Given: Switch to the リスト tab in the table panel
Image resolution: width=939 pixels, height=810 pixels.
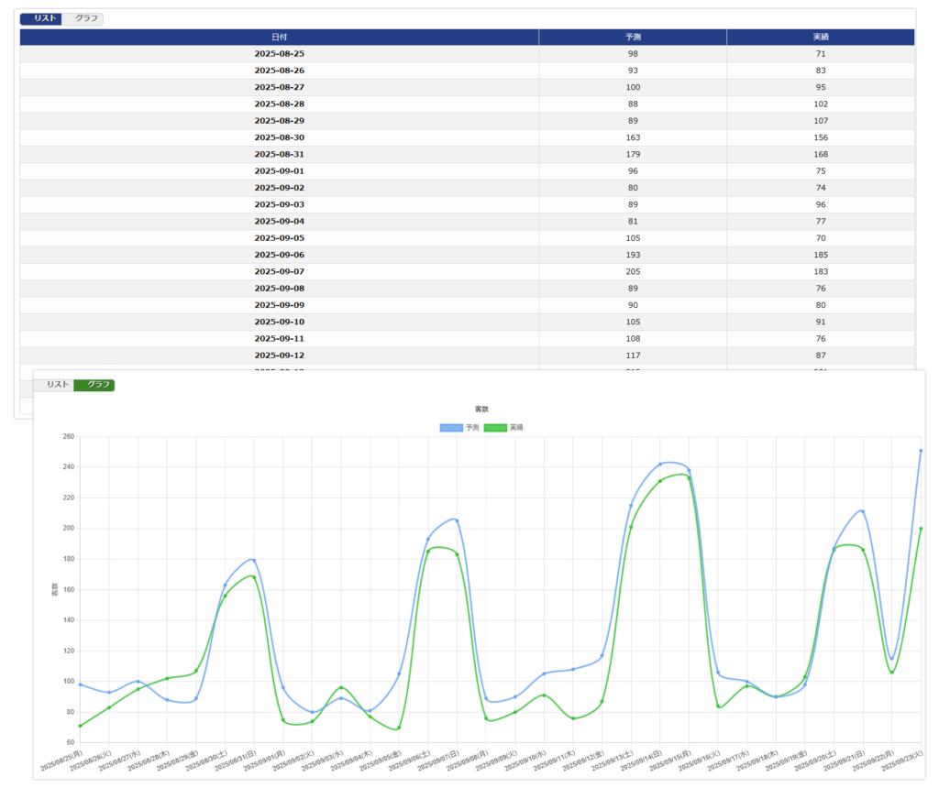Looking at the screenshot, I should click(x=40, y=18).
